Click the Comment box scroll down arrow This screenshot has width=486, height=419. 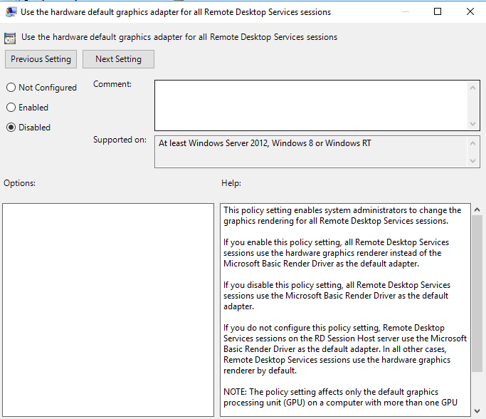click(472, 124)
